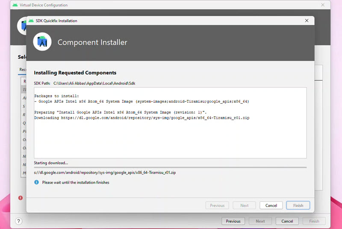The height and width of the screenshot is (229, 342).
Task: Click the SDK Path value text
Action: (94, 83)
